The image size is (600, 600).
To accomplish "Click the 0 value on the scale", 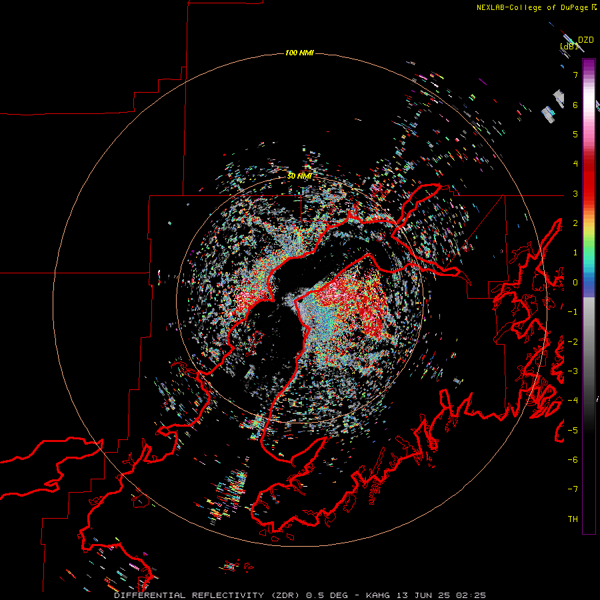I will 575,283.
